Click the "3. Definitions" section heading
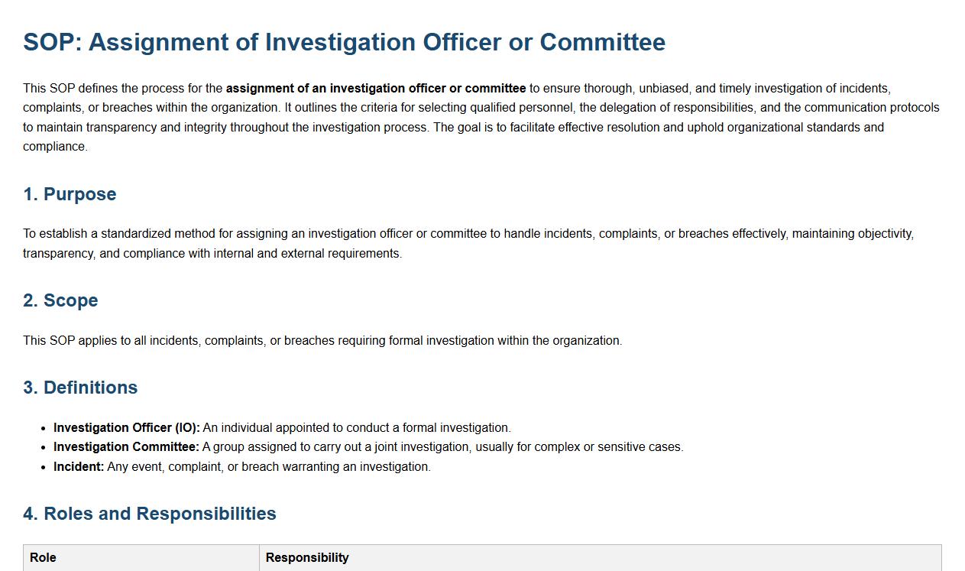Viewport: 965px width, 571px height. (x=80, y=388)
